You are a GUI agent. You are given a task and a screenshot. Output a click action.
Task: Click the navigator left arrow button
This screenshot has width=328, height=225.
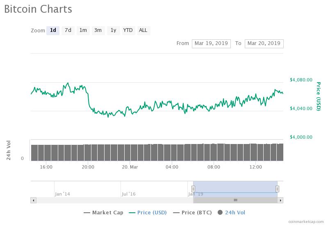click(34, 200)
